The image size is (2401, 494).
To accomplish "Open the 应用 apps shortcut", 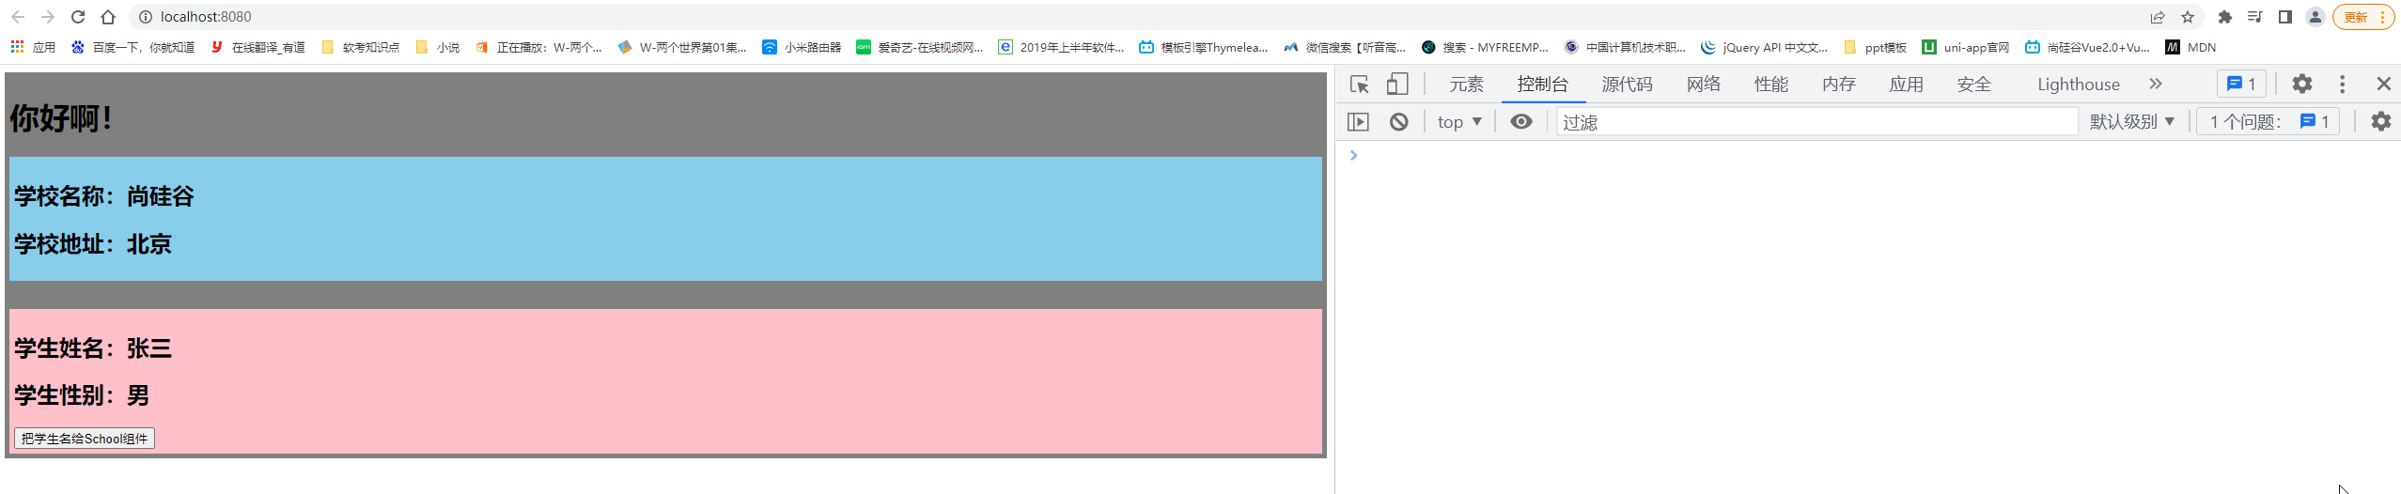I will click(33, 47).
